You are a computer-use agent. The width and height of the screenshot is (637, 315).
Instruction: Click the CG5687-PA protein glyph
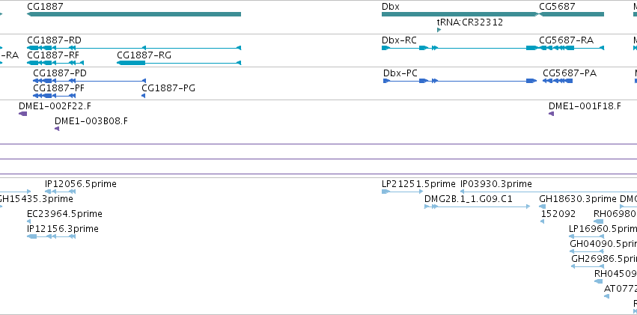pos(558,81)
